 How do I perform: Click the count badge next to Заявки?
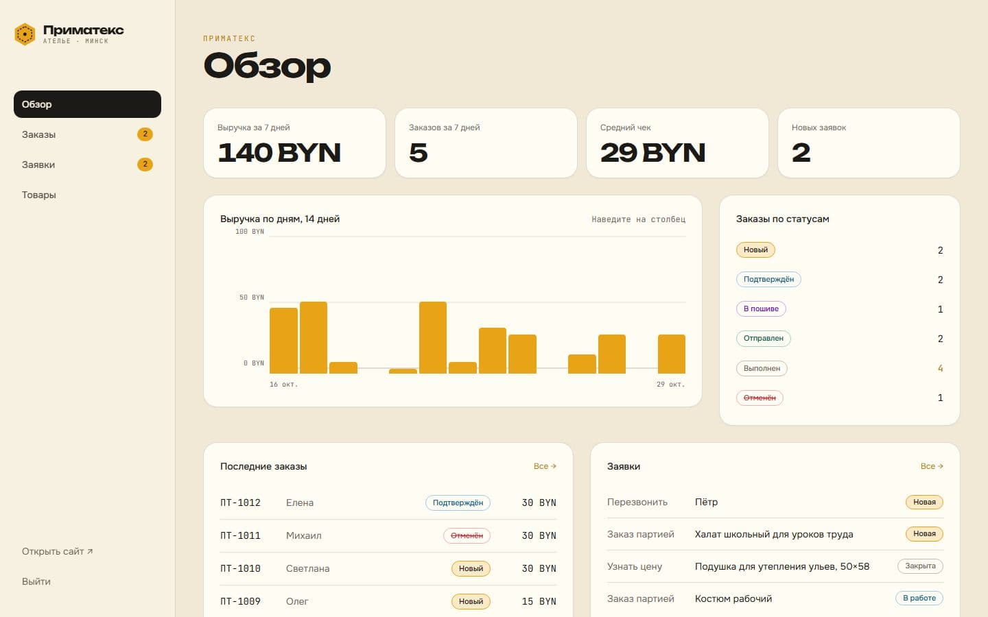tap(145, 165)
